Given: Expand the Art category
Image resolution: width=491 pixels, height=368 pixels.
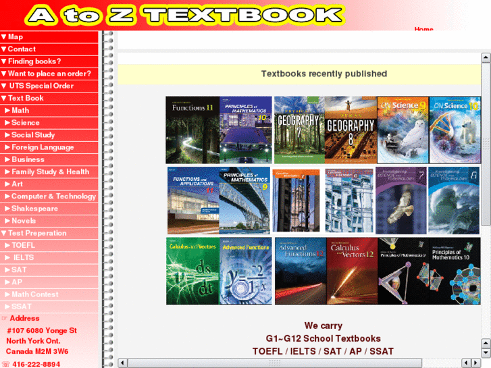Looking at the screenshot, I should click(x=49, y=184).
